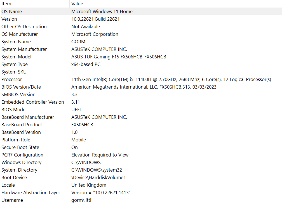Click the gorm\littl username value
This screenshot has height=204, width=282.
[x=81, y=200]
